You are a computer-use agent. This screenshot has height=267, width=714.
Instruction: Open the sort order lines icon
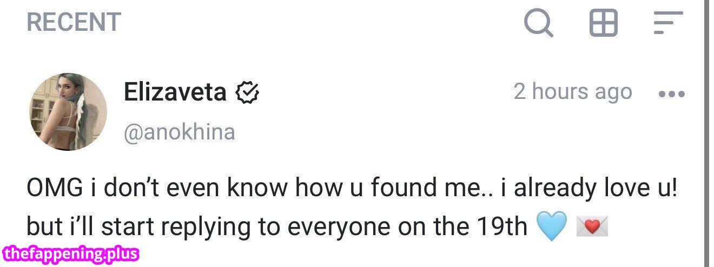(668, 23)
